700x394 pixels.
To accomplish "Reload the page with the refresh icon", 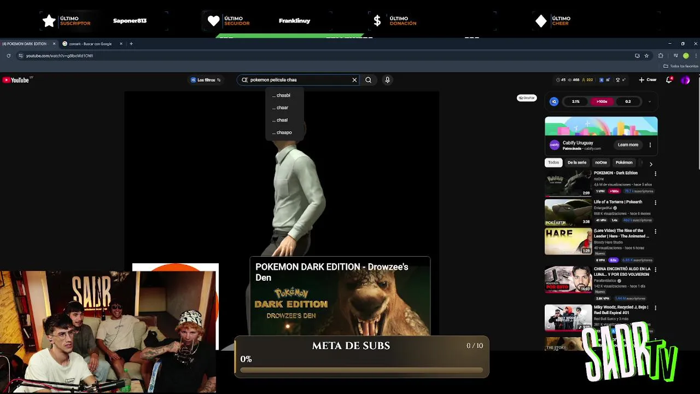I will click(8, 56).
